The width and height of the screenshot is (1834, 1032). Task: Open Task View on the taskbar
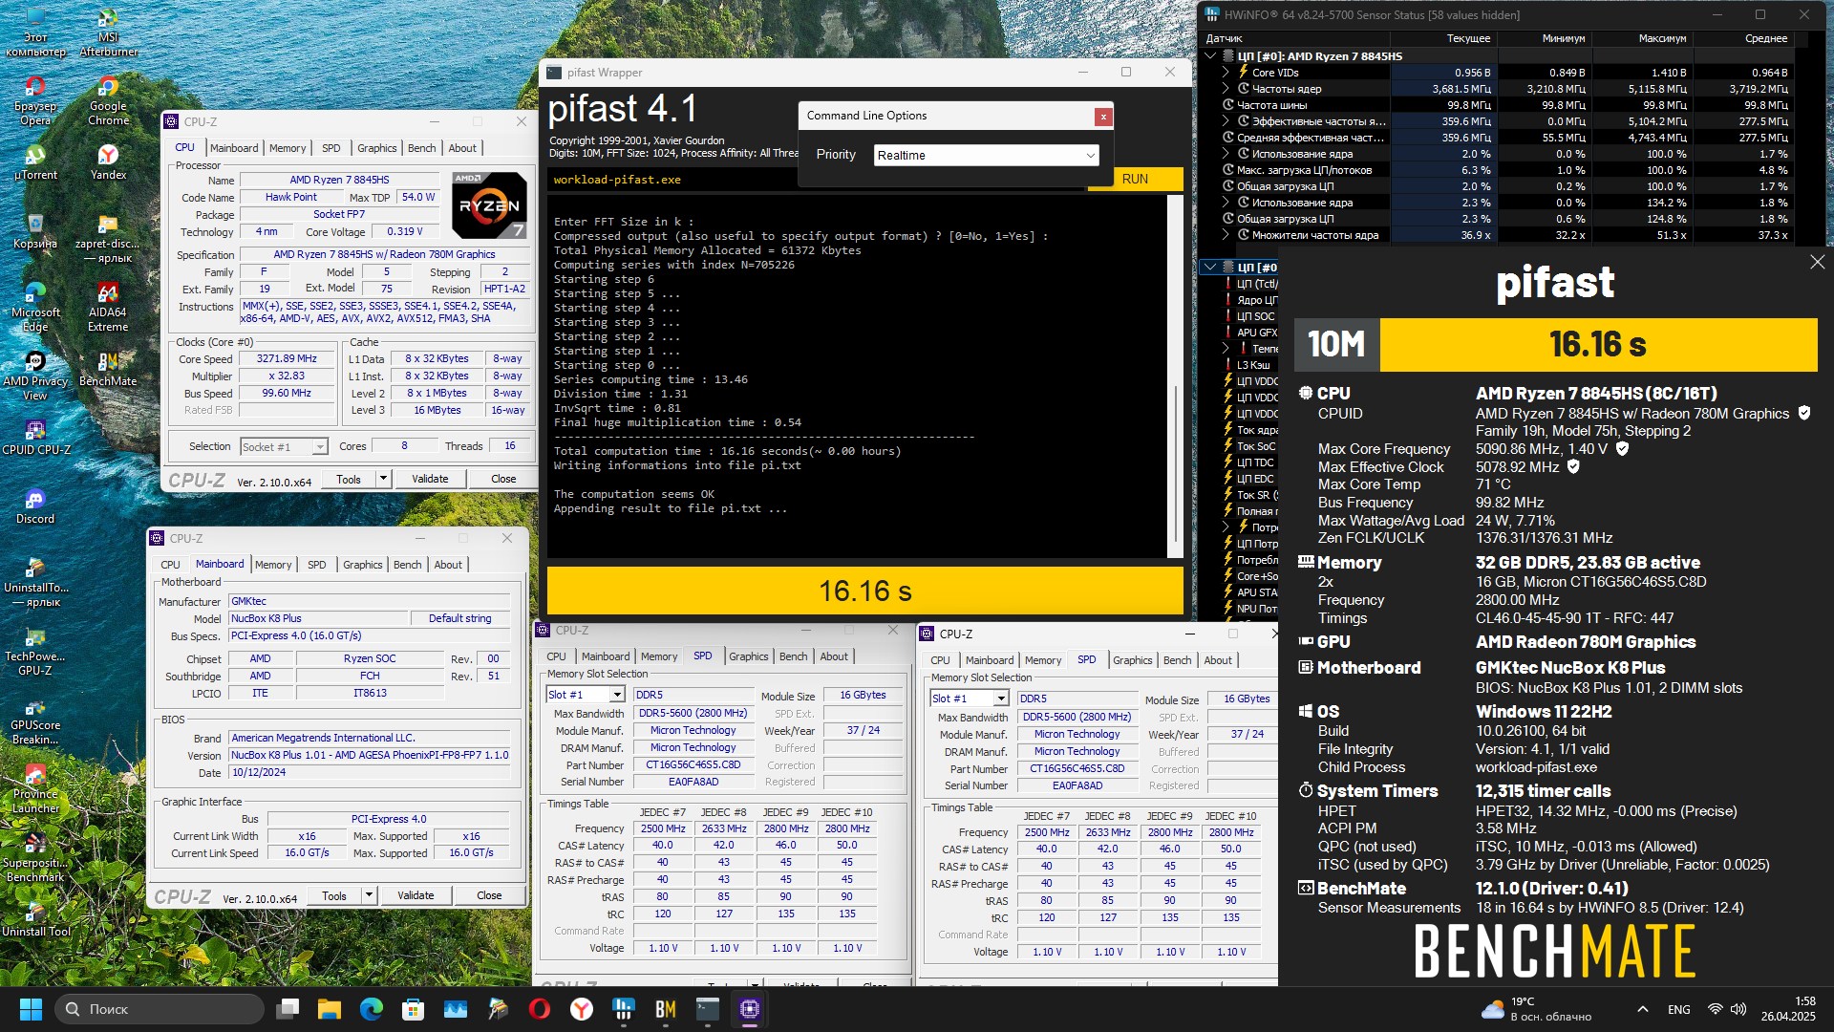click(288, 1009)
